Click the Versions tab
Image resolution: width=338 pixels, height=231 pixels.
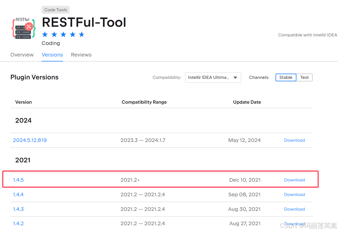coord(52,55)
